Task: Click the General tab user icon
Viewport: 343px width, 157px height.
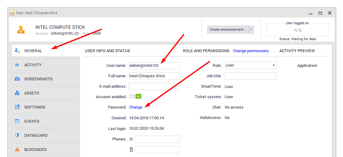Action: point(17,51)
